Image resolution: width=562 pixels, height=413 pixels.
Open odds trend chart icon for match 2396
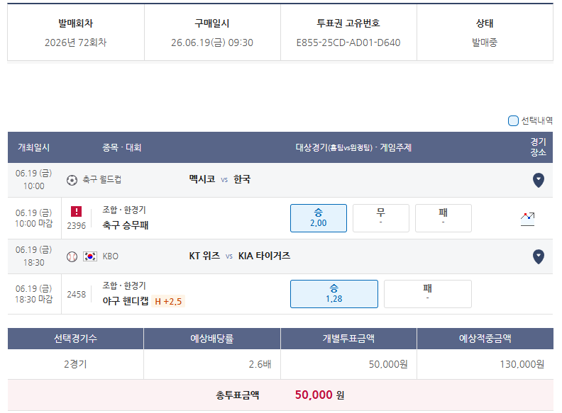(x=528, y=219)
